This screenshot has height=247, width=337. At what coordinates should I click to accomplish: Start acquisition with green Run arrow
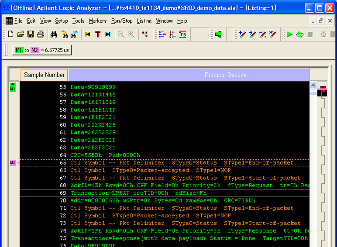(290, 34)
